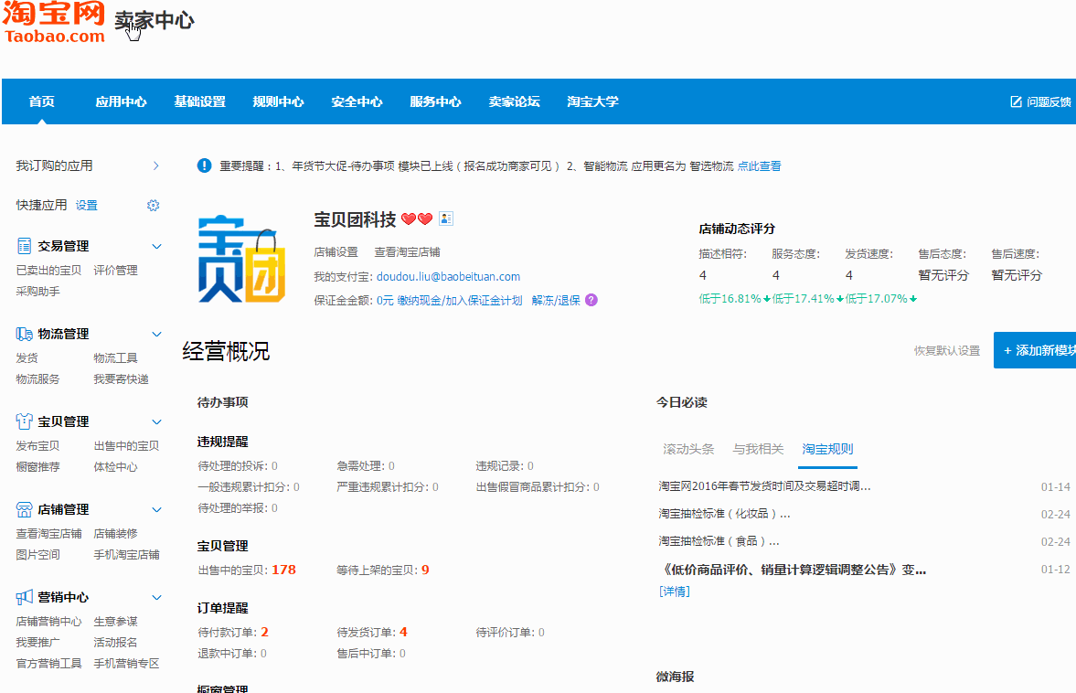Screen dimensions: 1076x693
Task: Click the red hearts seller rating
Action: 417,219
